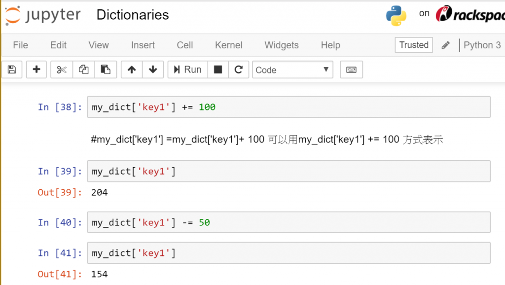Move the selected cell up
Image resolution: width=505 pixels, height=285 pixels.
[x=132, y=70]
